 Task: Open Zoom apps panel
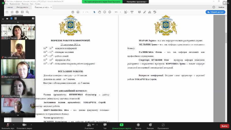click(163, 126)
